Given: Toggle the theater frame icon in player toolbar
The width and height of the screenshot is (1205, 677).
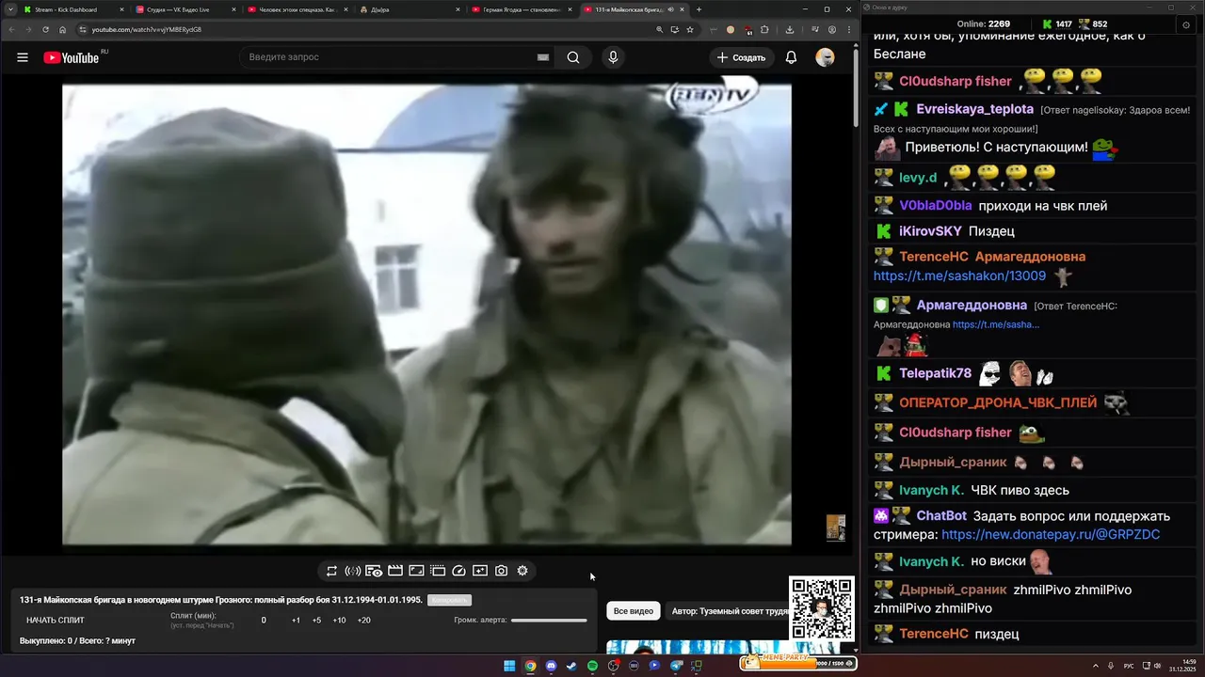Looking at the screenshot, I should tap(416, 571).
